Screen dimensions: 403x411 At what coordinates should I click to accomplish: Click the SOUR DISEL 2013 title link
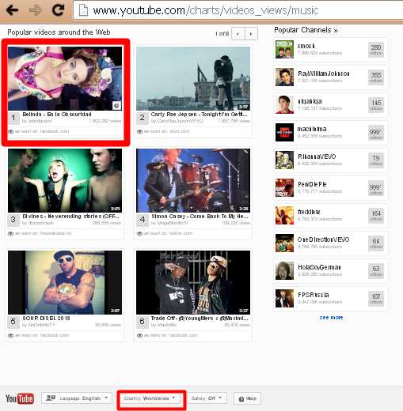point(46,319)
